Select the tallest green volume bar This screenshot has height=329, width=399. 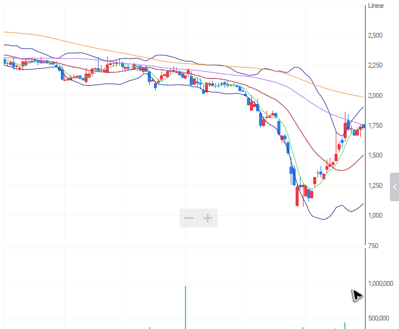(186, 307)
